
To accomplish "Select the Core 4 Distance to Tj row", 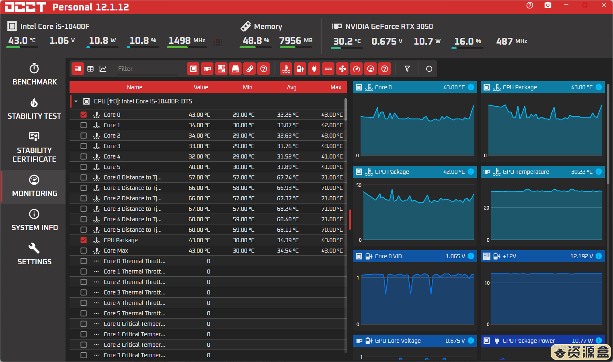I will click(x=208, y=219).
